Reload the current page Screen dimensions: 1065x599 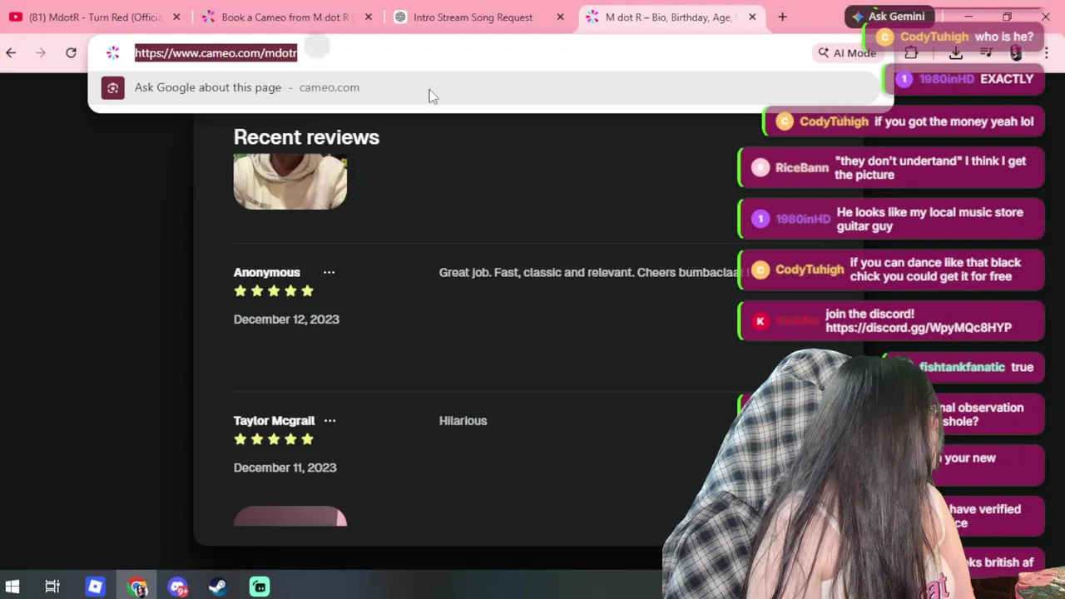click(71, 52)
